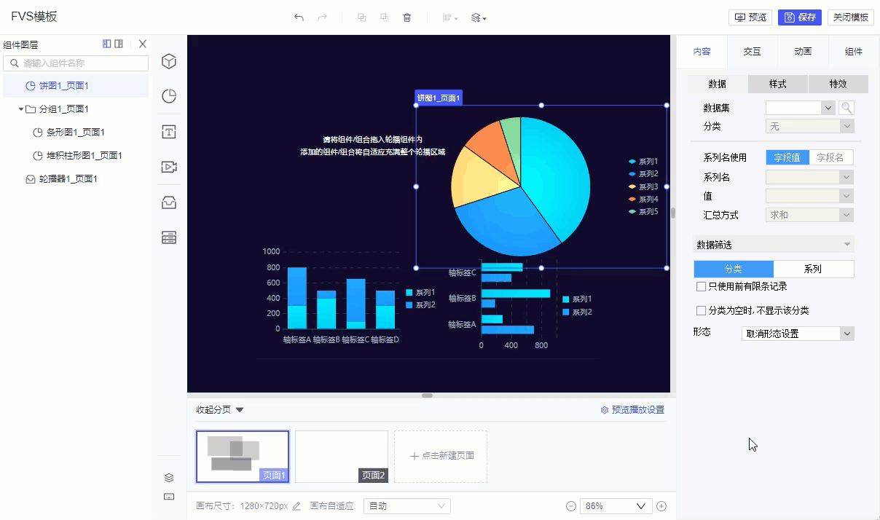880x520 pixels.
Task: Click the component name search field
Action: tap(76, 63)
